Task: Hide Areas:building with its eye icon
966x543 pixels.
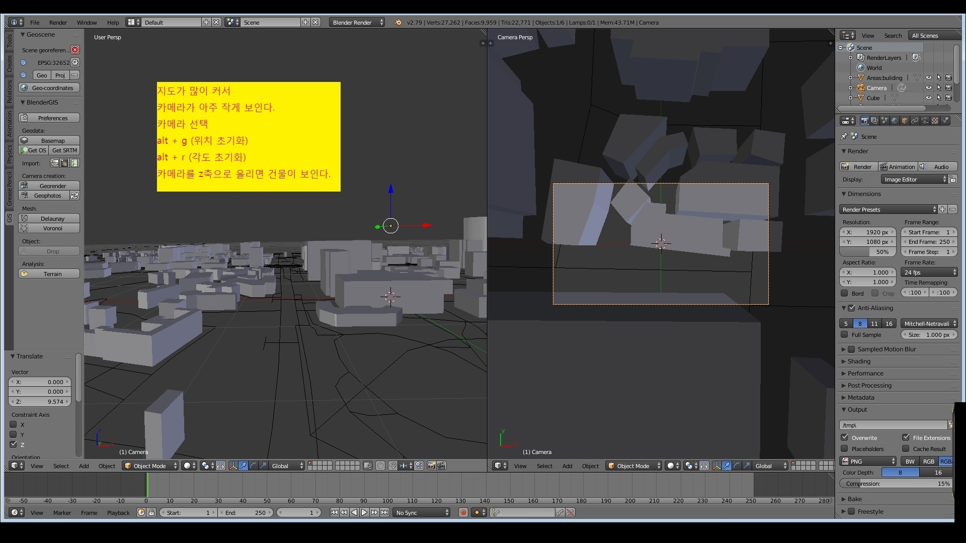Action: [929, 77]
